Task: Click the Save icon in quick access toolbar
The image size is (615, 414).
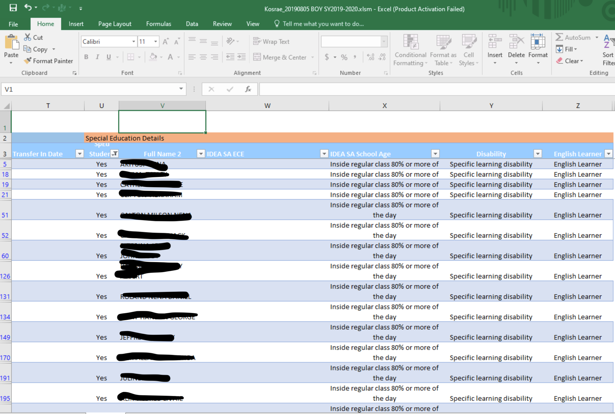Action: click(x=13, y=8)
